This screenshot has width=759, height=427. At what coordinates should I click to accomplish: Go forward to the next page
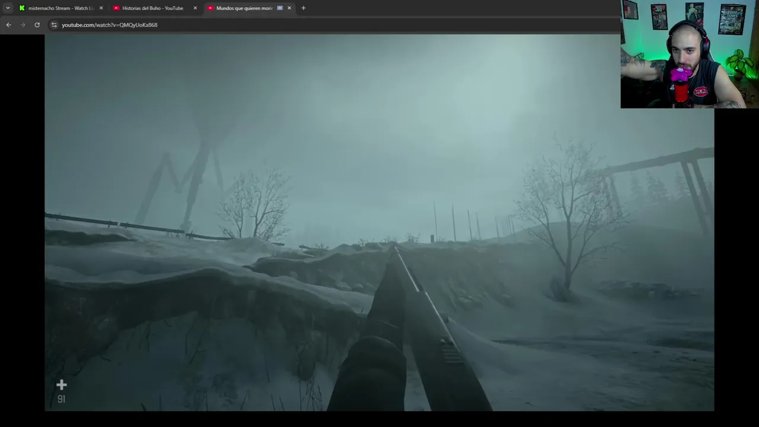tap(23, 25)
